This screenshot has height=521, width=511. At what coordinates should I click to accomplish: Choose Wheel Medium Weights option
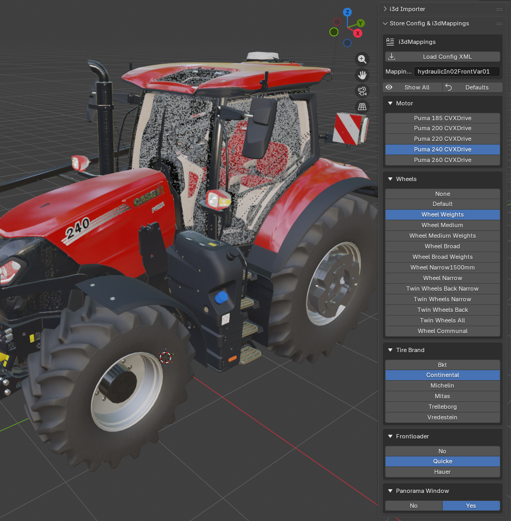coord(443,236)
